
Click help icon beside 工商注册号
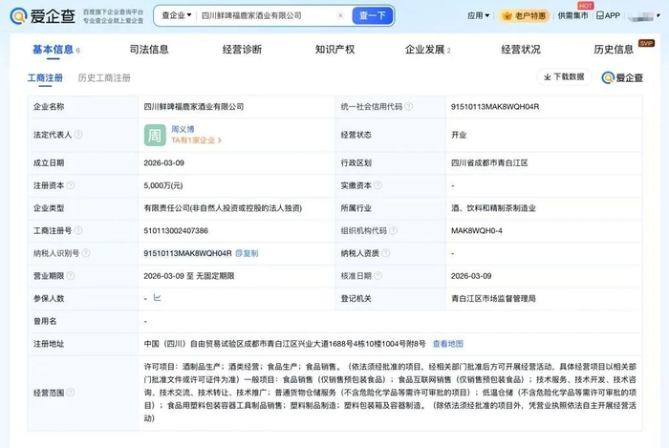click(x=78, y=230)
